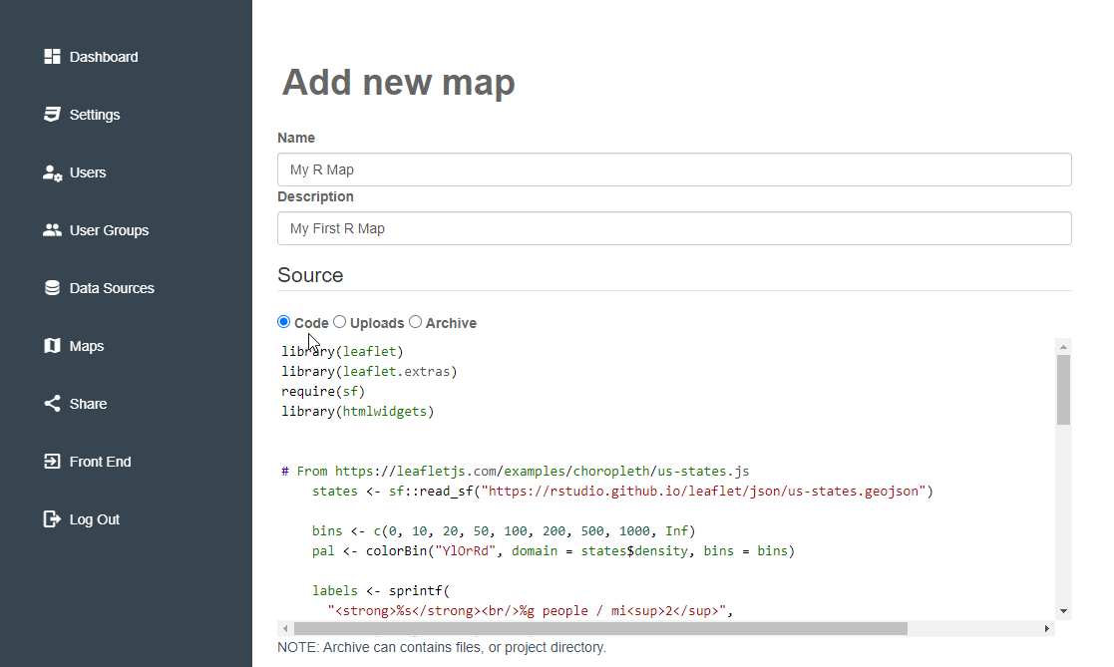Select the Archive source radio button
This screenshot has width=1114, height=667.
tap(416, 322)
